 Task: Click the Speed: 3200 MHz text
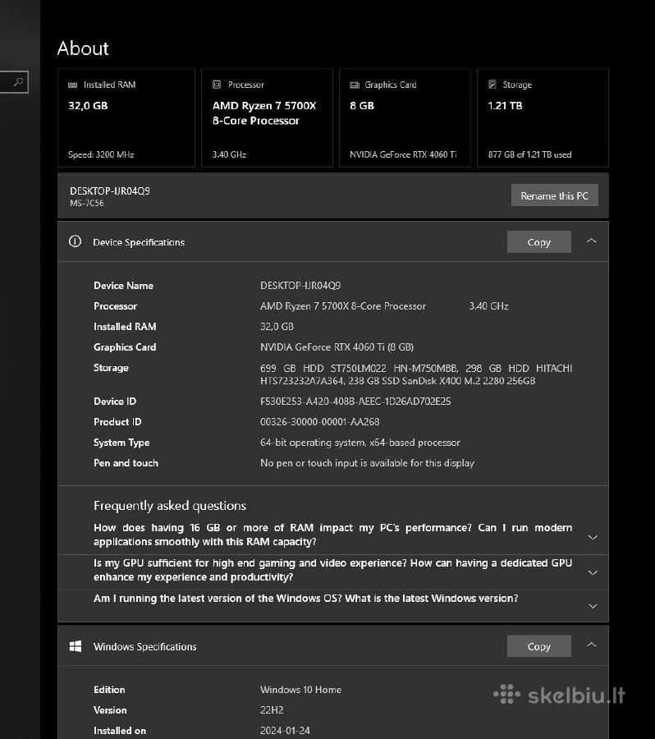(x=101, y=154)
